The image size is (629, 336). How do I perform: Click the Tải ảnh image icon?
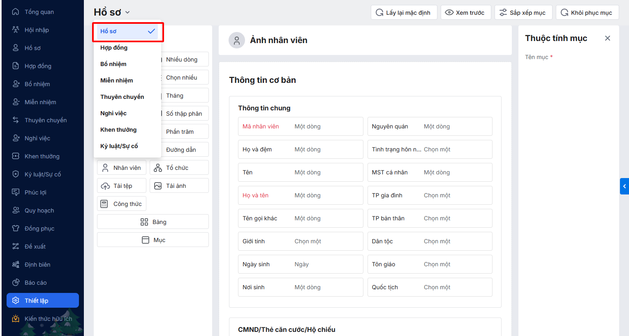pos(158,186)
